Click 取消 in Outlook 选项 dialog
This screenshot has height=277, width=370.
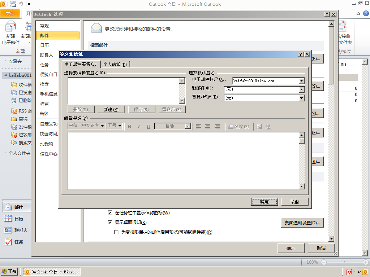(x=321, y=248)
